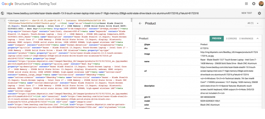Click the tested bestbuy.com URL field

pyautogui.click(x=103, y=13)
